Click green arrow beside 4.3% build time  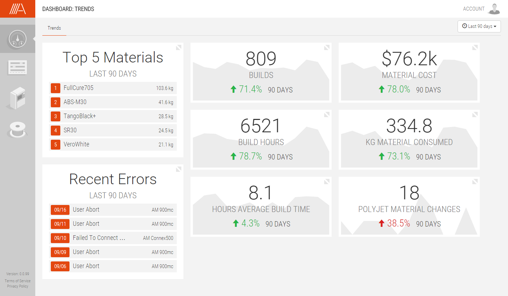(x=235, y=224)
